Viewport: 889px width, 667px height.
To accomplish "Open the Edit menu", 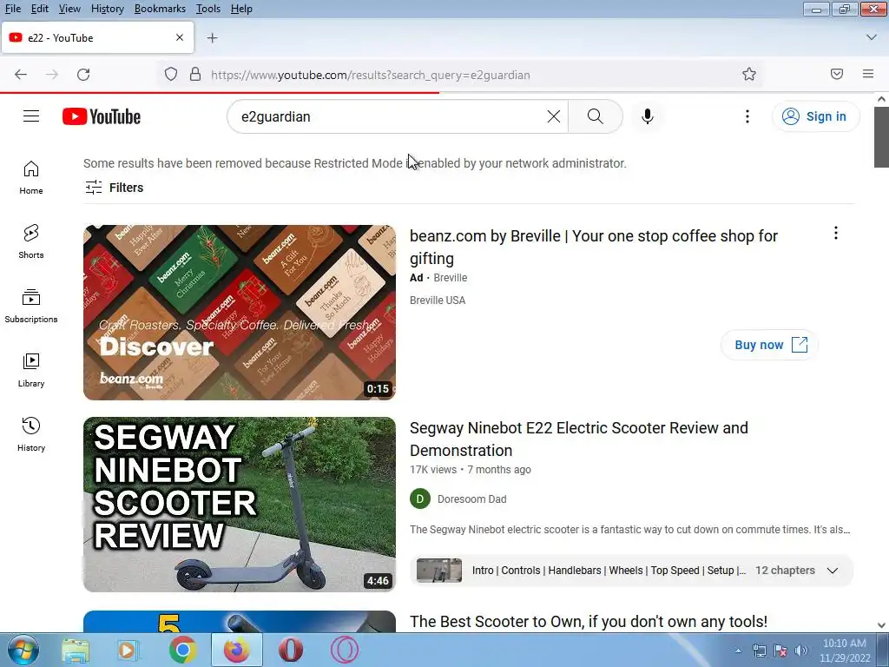I will (x=40, y=9).
